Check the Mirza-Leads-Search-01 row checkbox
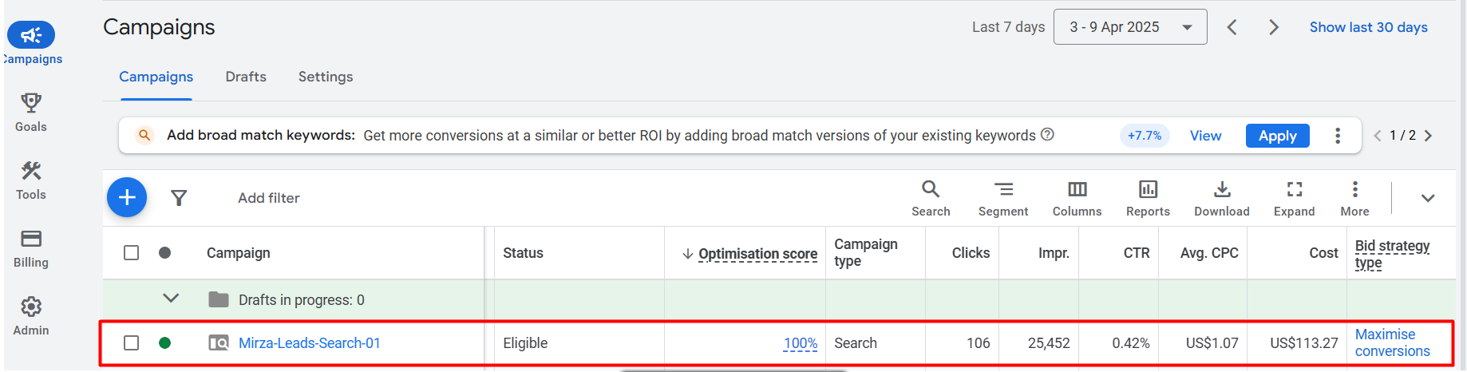This screenshot has width=1467, height=372. click(x=132, y=343)
